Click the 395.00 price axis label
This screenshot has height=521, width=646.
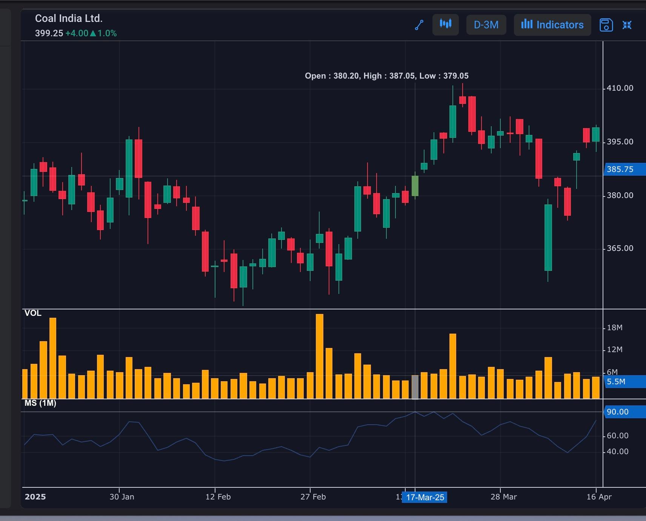pos(620,142)
